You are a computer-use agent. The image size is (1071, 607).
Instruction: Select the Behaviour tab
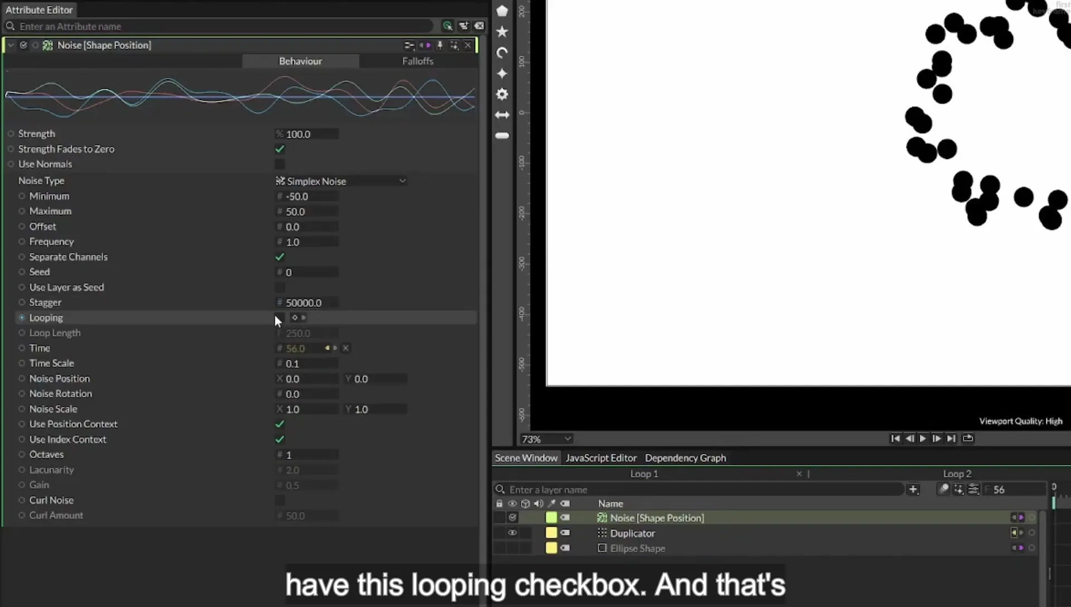(300, 61)
